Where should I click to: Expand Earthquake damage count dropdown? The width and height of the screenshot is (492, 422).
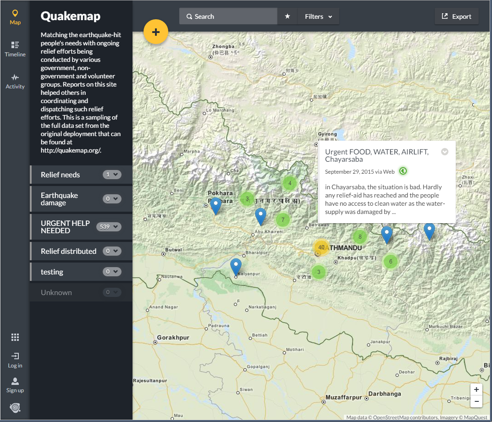112,199
